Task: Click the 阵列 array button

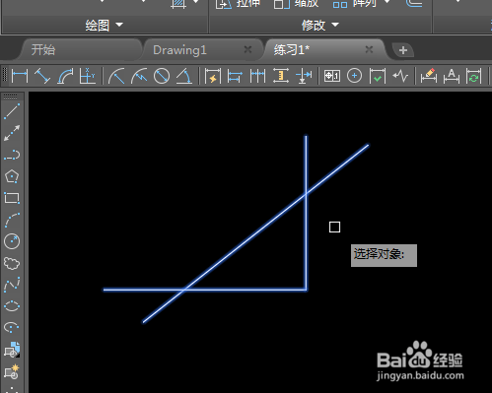Action: click(x=354, y=4)
